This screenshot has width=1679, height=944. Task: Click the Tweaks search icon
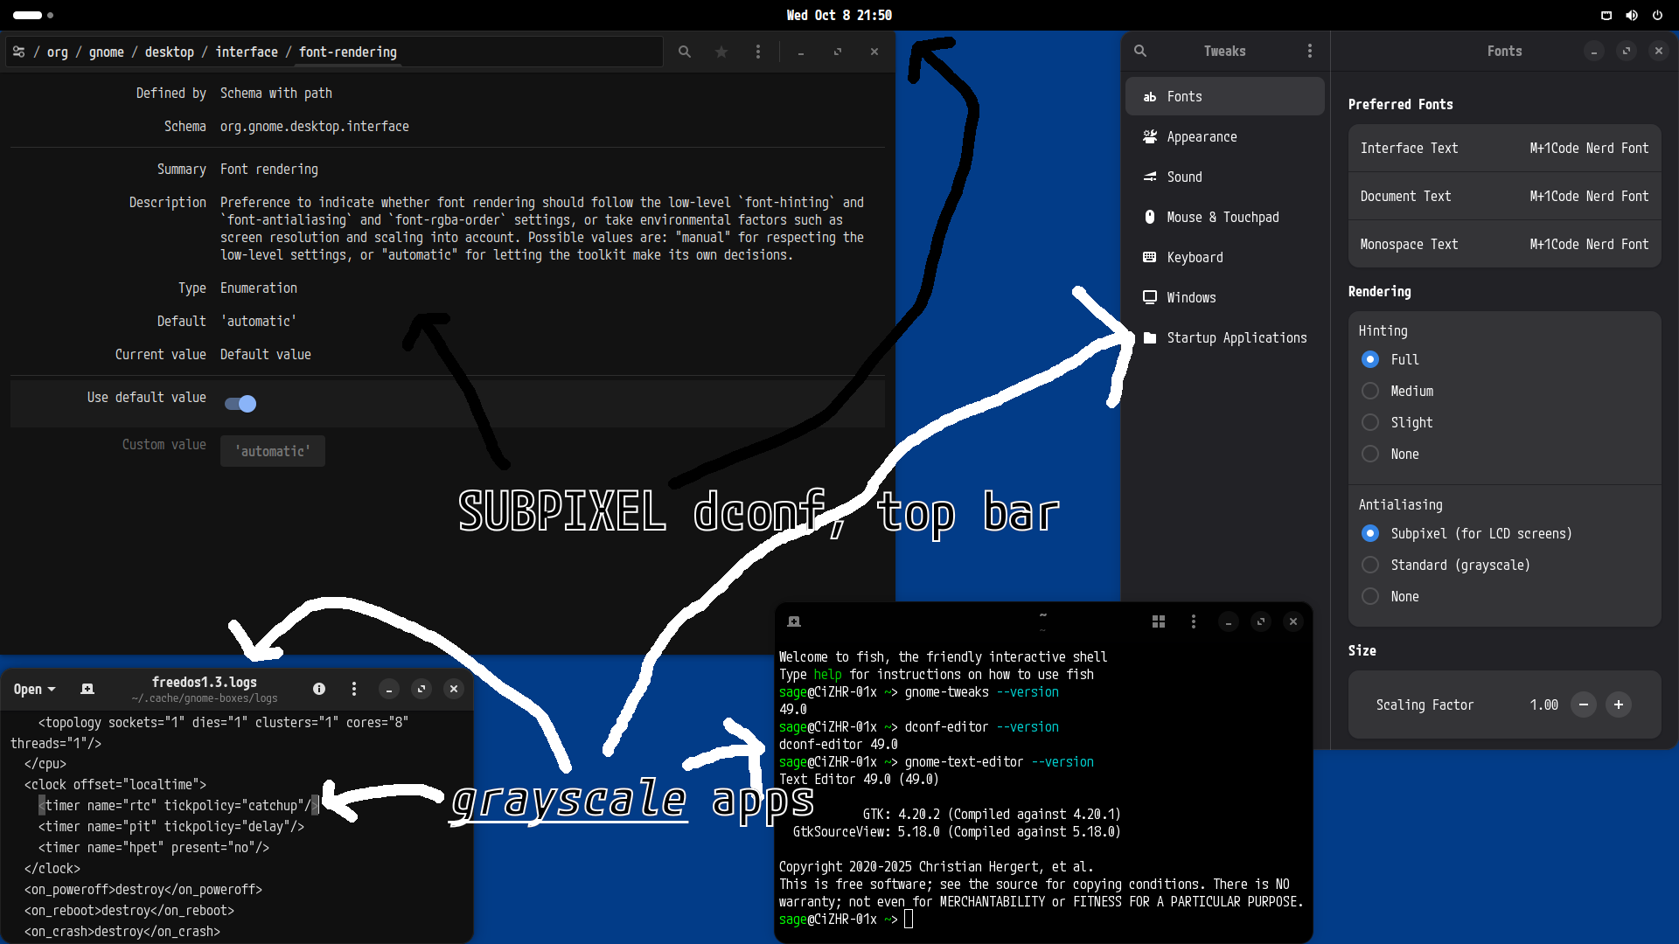1140,52
